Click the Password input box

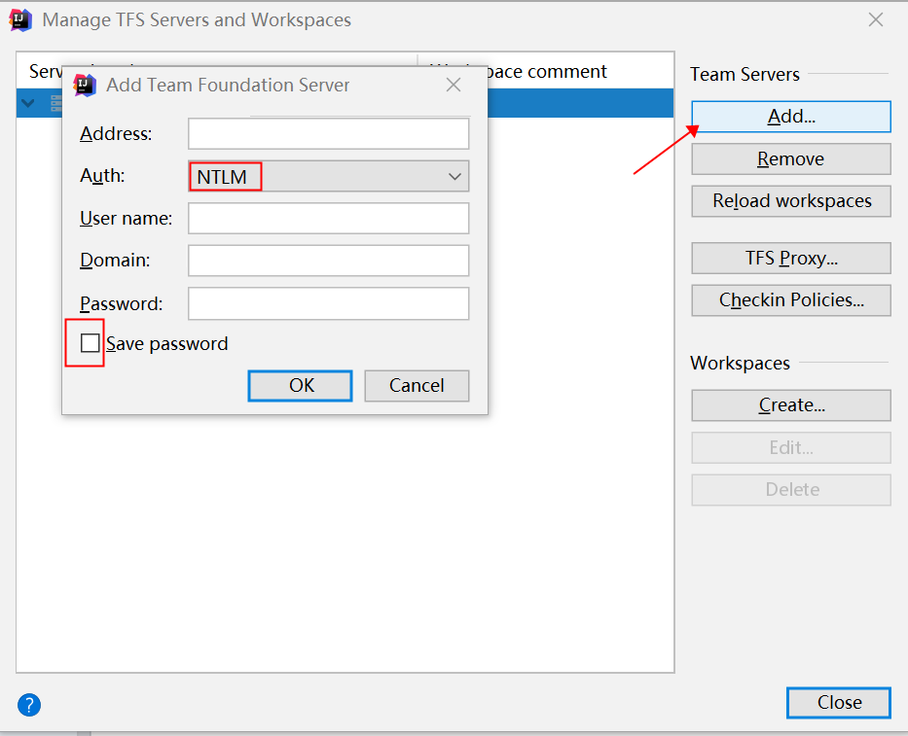[328, 303]
